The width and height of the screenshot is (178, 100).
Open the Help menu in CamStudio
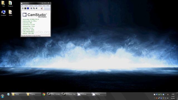tap(48, 6)
